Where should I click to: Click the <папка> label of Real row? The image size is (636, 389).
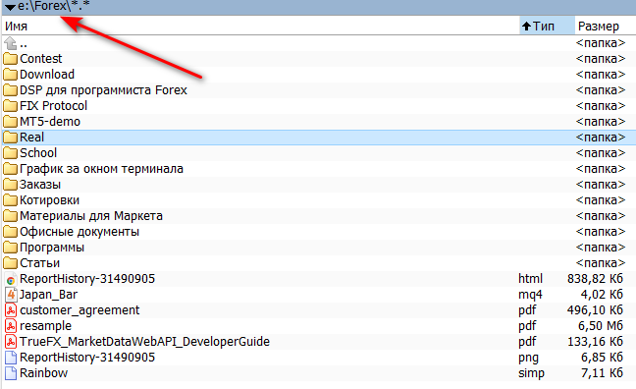coord(601,138)
